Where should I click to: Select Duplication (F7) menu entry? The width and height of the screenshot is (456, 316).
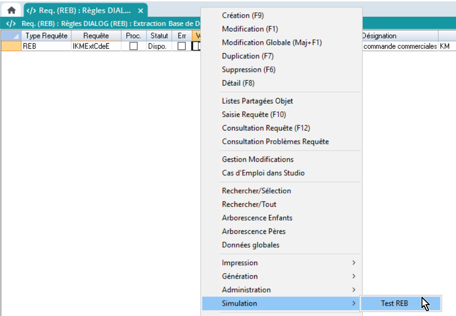tap(248, 56)
